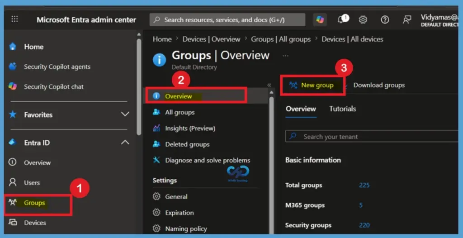The height and width of the screenshot is (238, 463).
Task: Collapse the Groups menu with double chevron
Action: click(x=269, y=85)
